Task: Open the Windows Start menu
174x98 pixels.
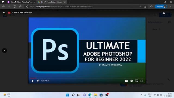Action: point(67,95)
